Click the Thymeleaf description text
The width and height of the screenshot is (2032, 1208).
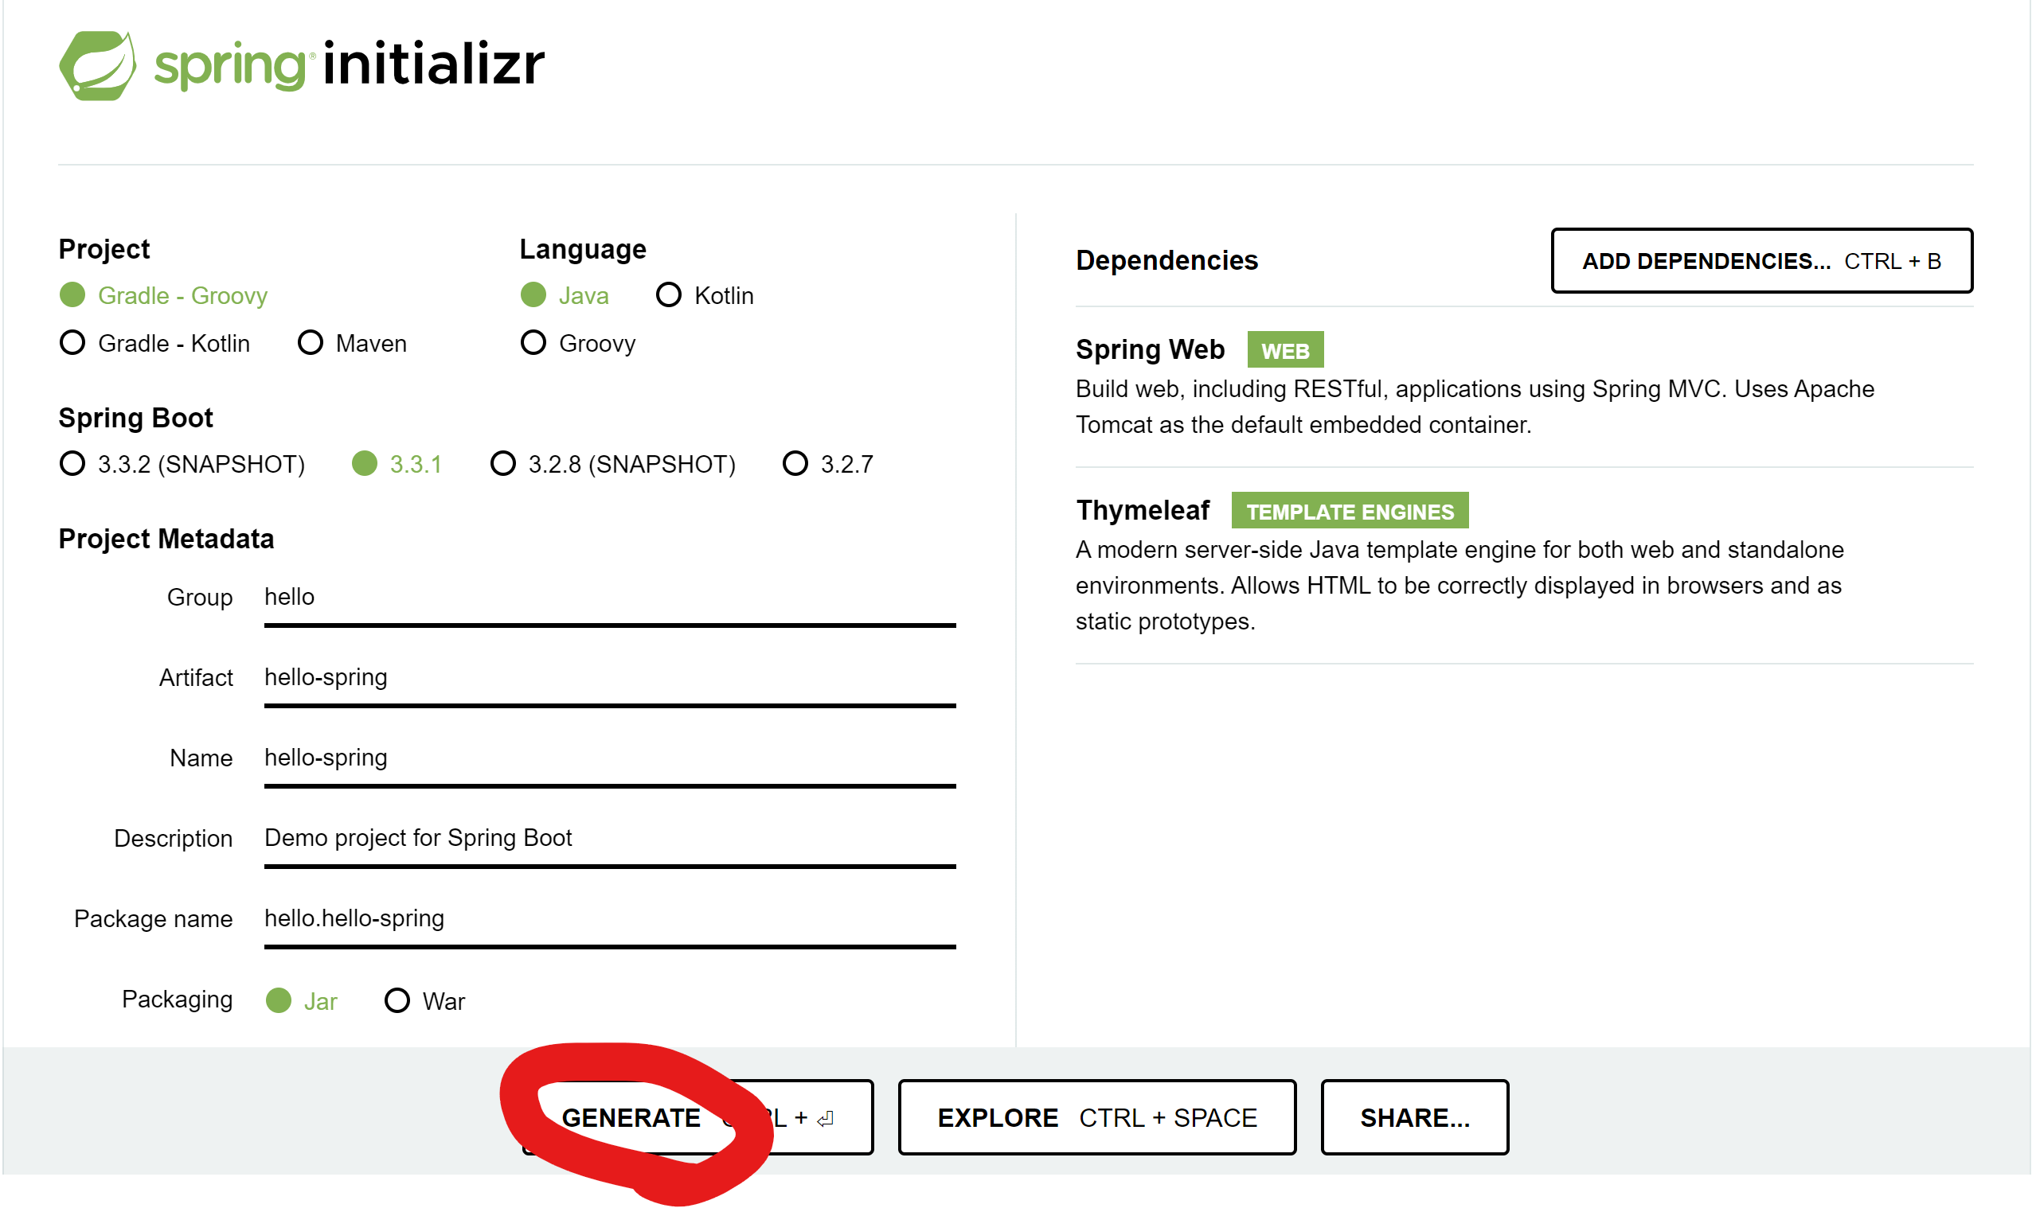[1459, 585]
